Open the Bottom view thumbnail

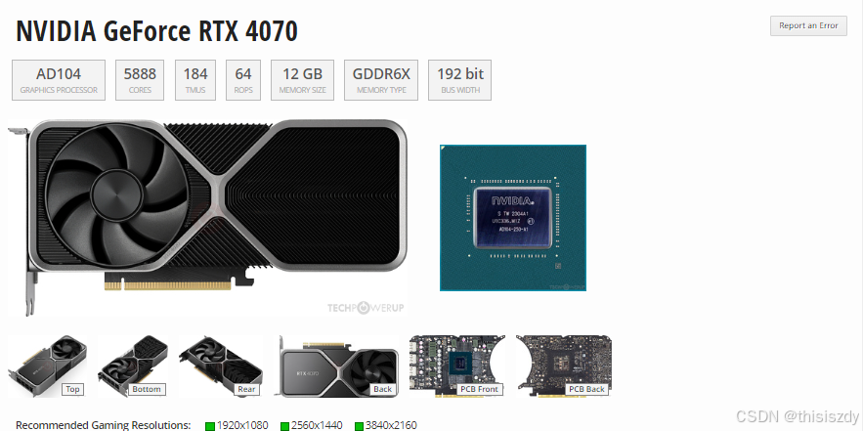click(x=133, y=366)
